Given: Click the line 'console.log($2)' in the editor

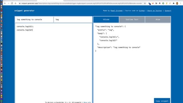Looking at the screenshot, I should coord(25,30).
